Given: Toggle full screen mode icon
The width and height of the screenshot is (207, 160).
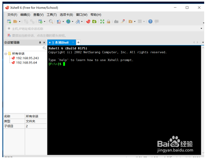Looking at the screenshot, I should point(102,21).
